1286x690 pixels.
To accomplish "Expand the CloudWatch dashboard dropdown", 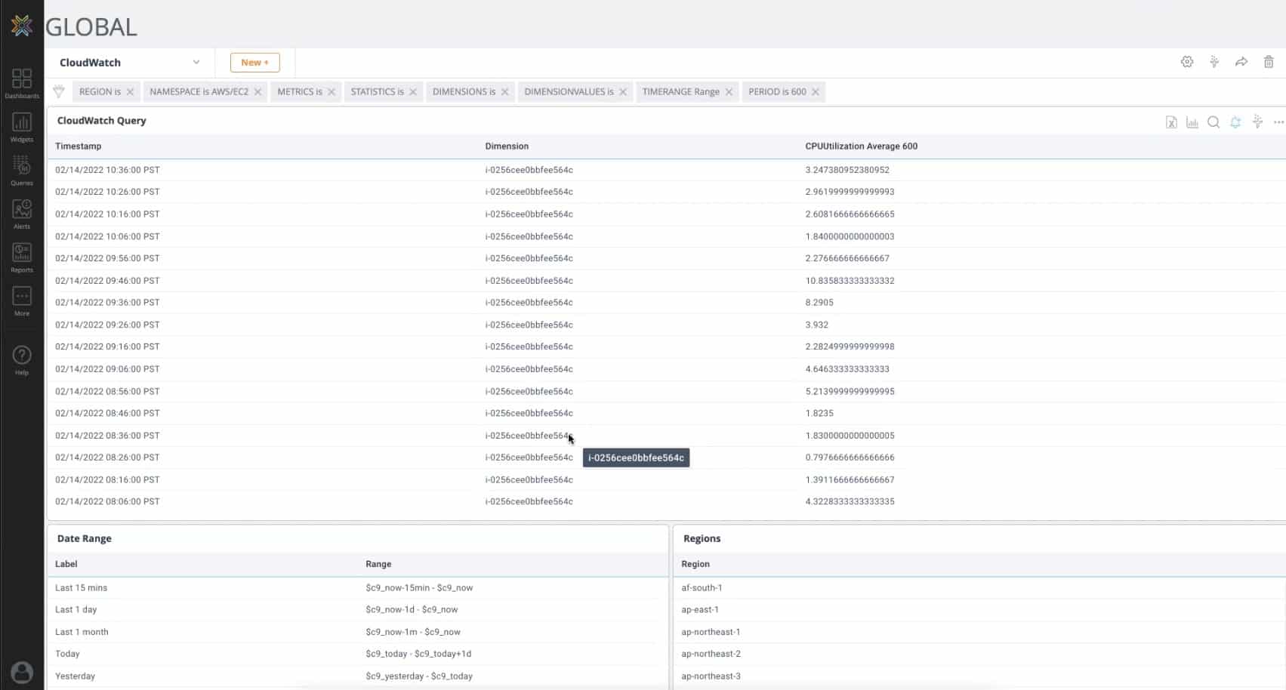I will tap(196, 63).
